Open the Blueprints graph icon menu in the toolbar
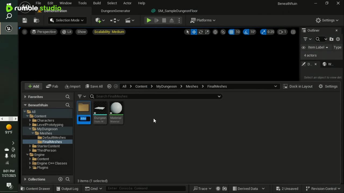Screen dimensions: 344x193 (x=115, y=20)
